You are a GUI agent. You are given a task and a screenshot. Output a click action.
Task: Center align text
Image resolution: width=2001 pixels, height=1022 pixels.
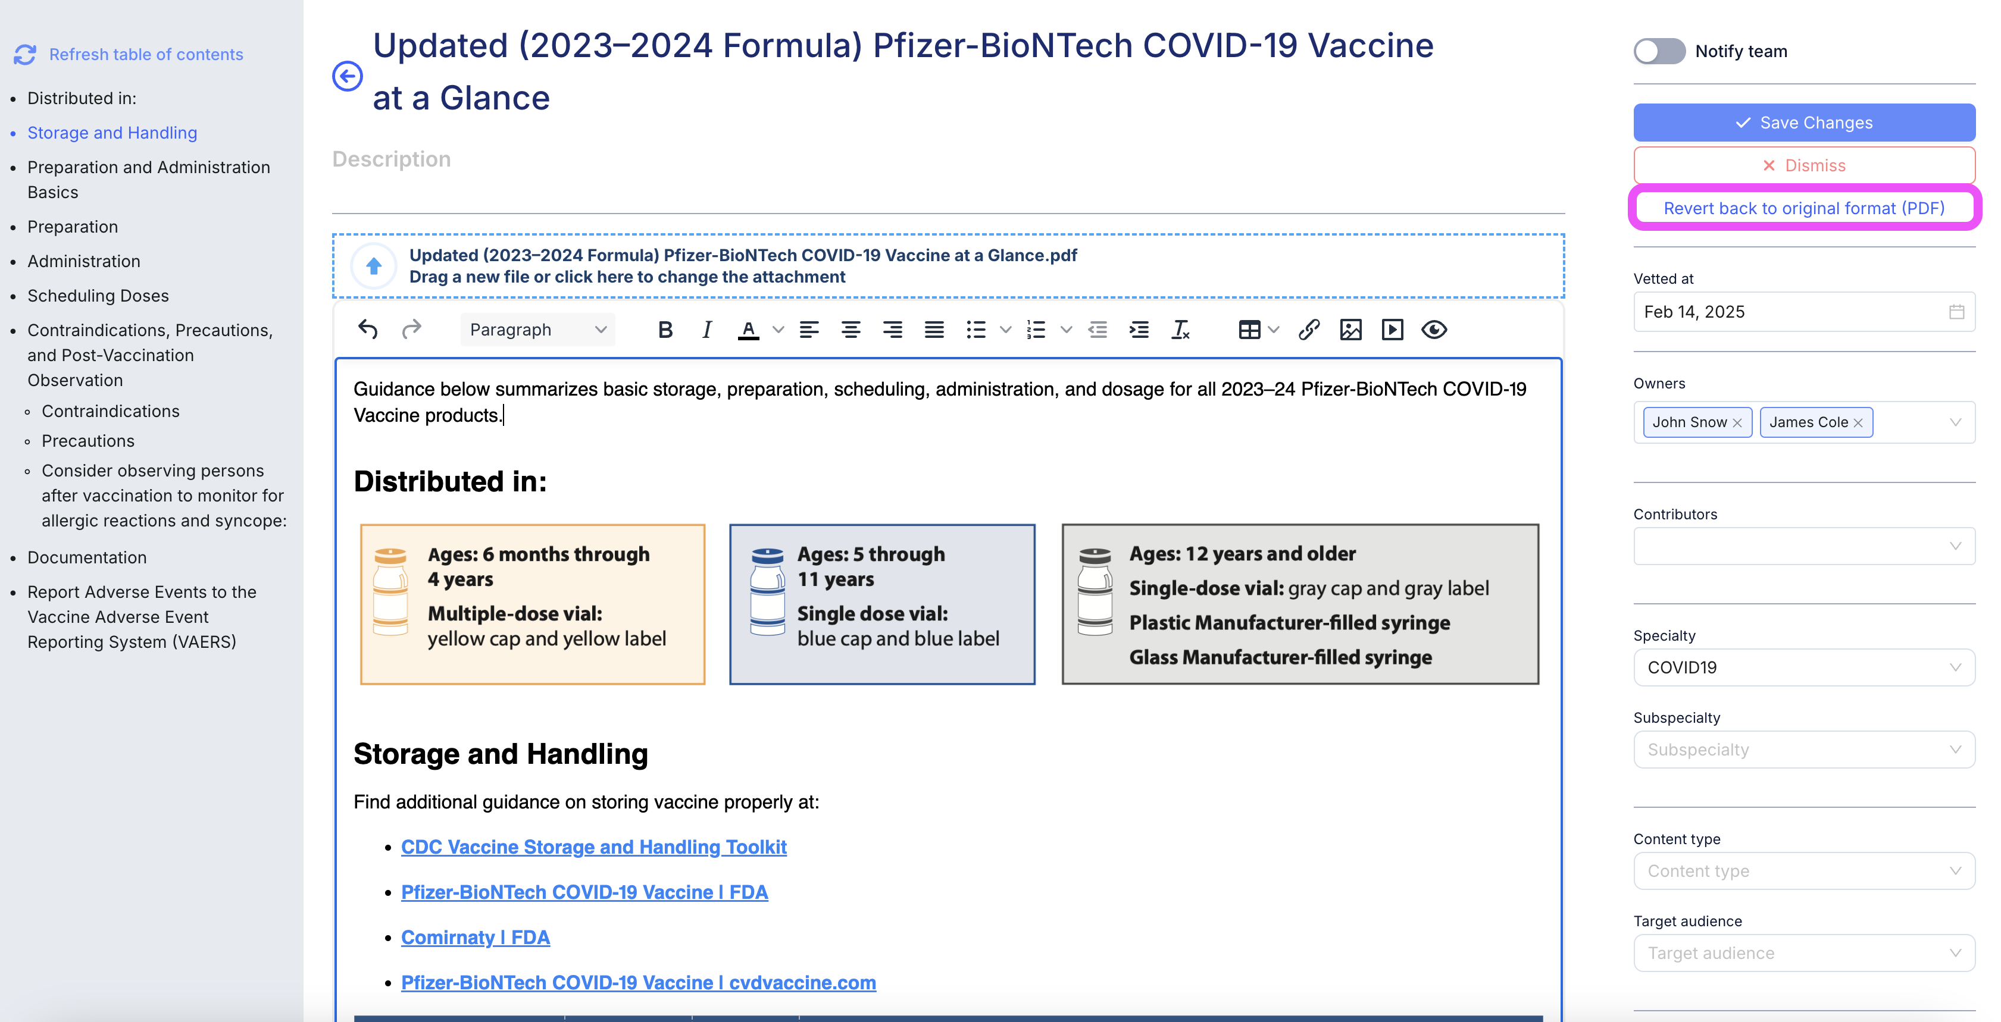click(x=851, y=330)
